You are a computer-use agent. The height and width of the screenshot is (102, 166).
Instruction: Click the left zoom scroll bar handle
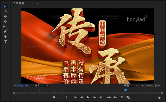pyautogui.click(x=14, y=93)
